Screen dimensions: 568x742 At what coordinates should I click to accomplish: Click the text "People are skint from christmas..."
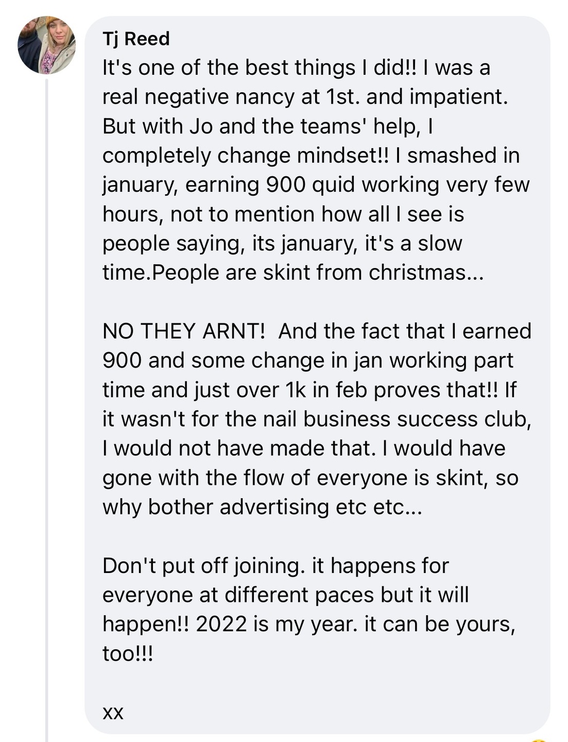[x=319, y=273]
